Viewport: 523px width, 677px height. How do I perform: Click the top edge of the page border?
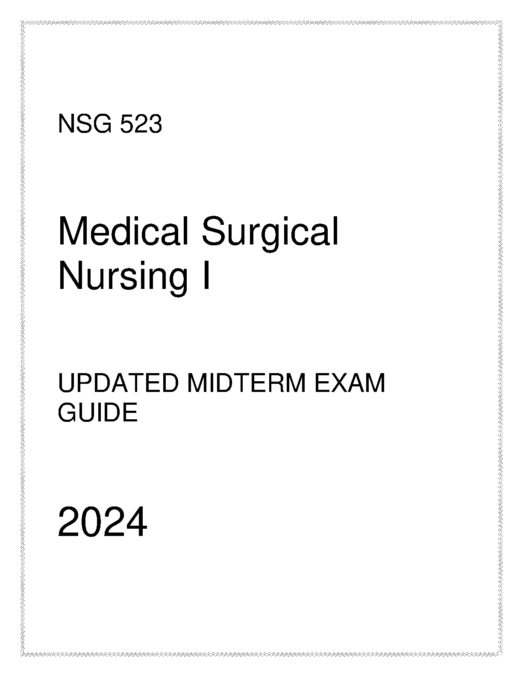(x=261, y=22)
